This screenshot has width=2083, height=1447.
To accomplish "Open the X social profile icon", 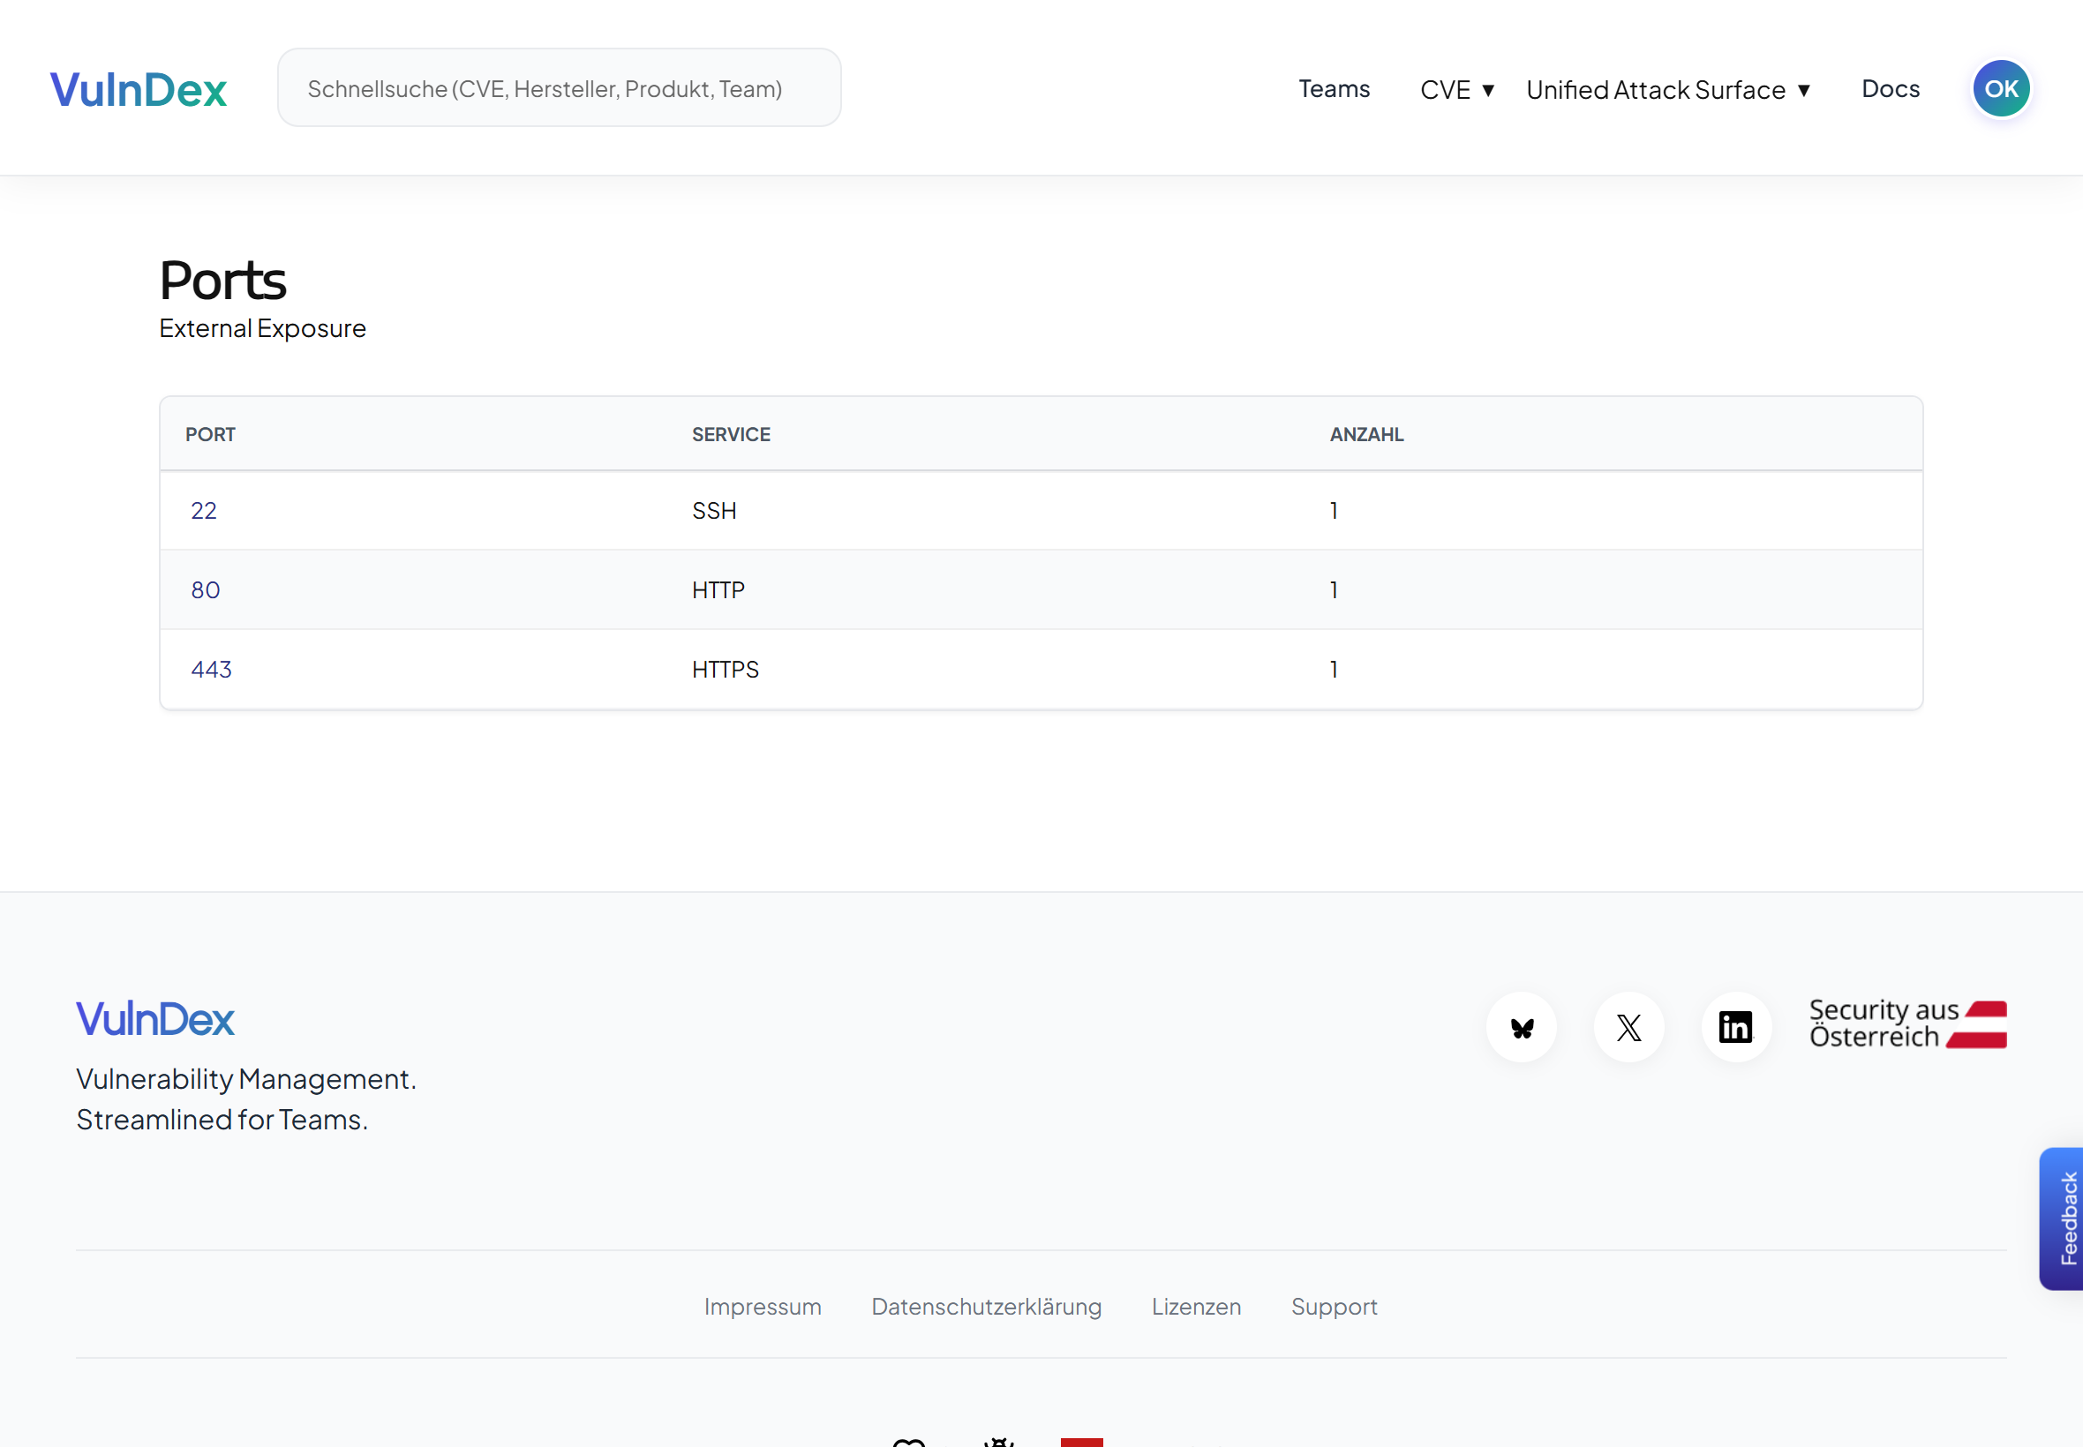I will point(1628,1026).
